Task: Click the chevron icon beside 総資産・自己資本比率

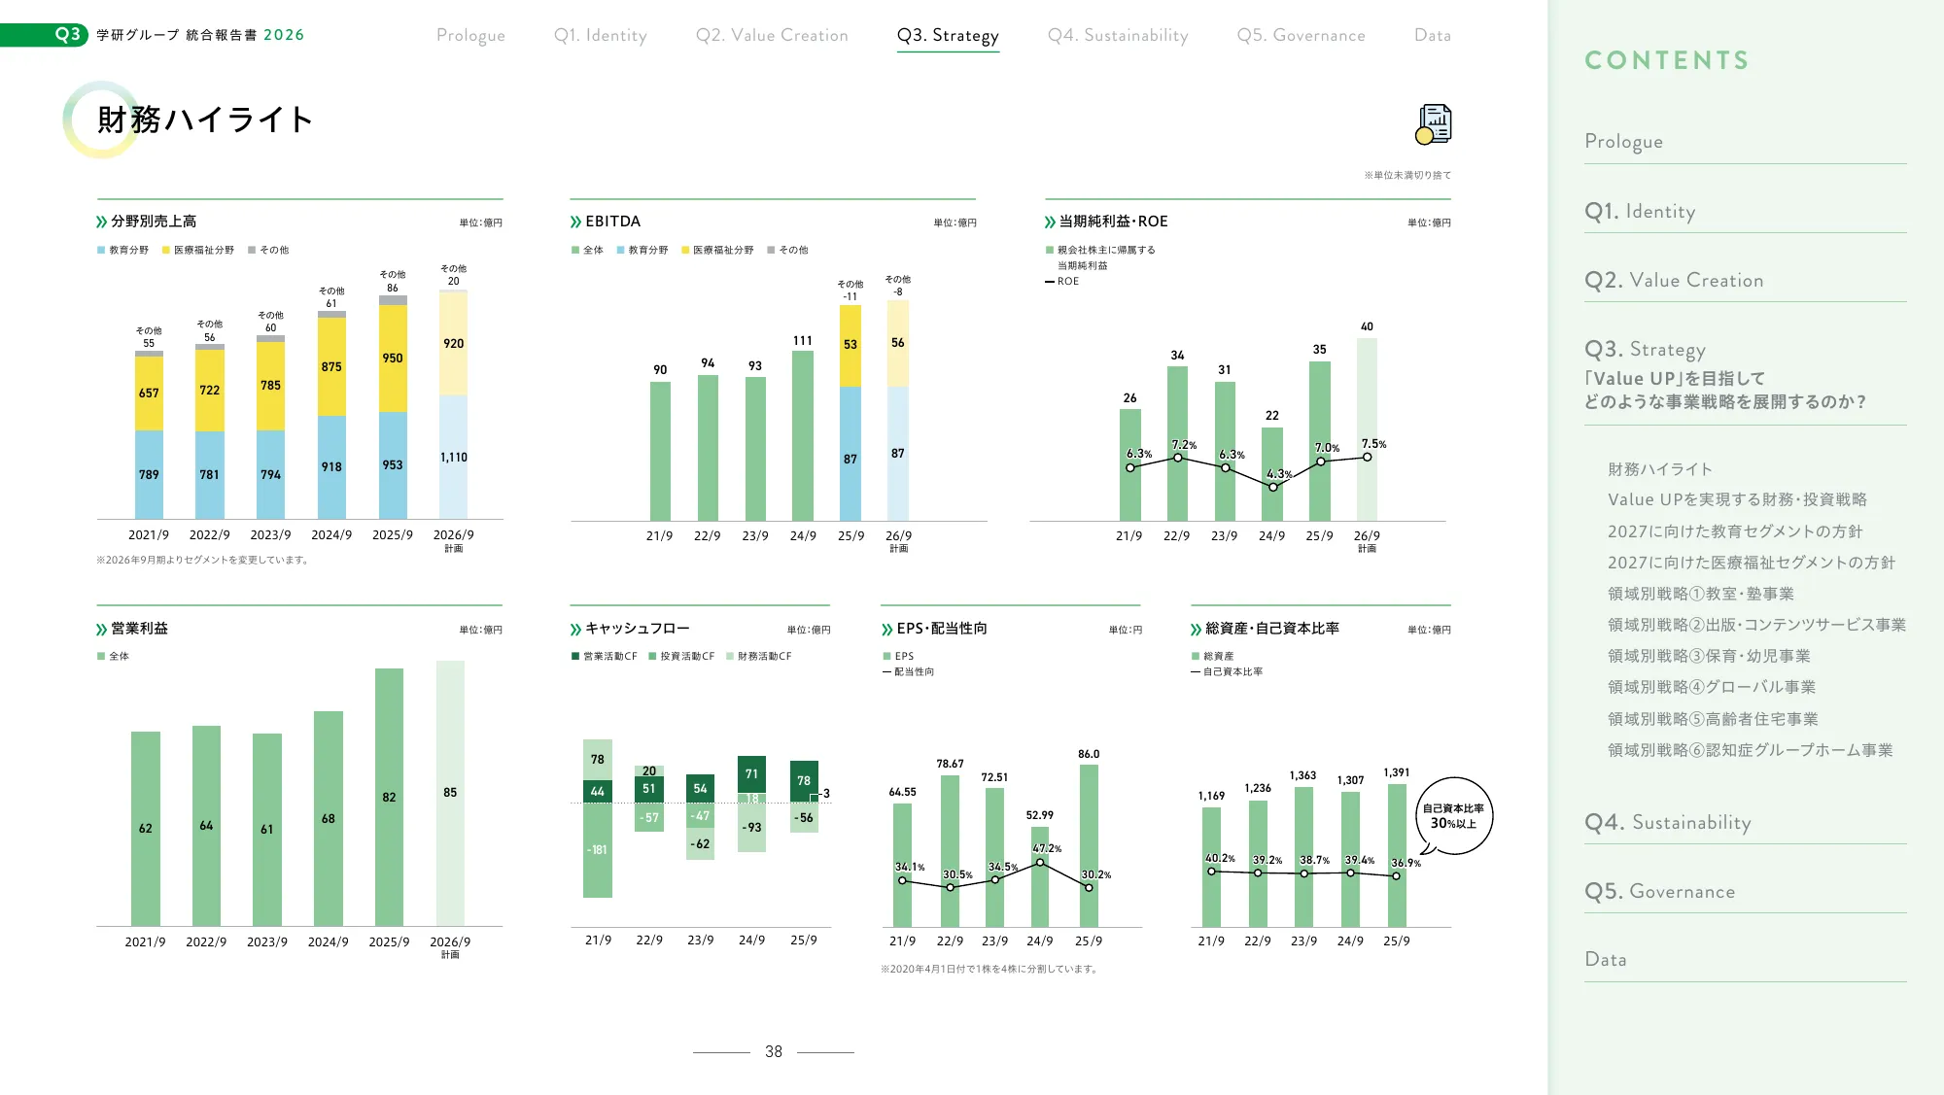Action: pos(1196,629)
